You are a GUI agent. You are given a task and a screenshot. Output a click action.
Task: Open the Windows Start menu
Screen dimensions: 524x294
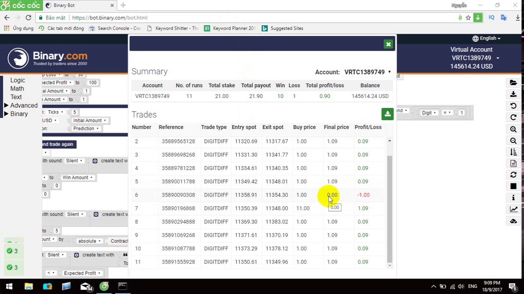click(x=9, y=286)
